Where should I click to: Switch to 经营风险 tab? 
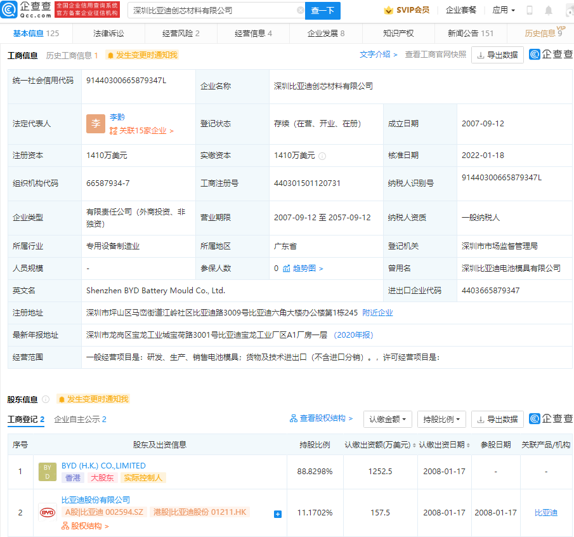pyautogui.click(x=181, y=34)
